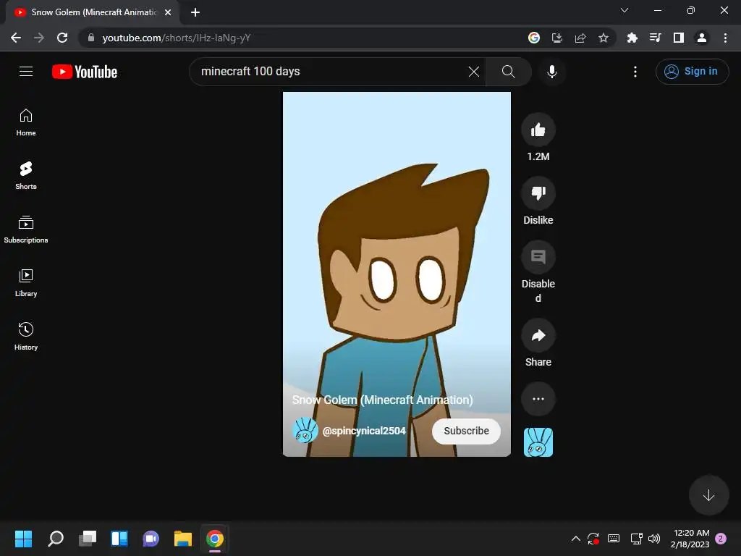
Task: Bookmark this tab with the star
Action: pyautogui.click(x=604, y=38)
